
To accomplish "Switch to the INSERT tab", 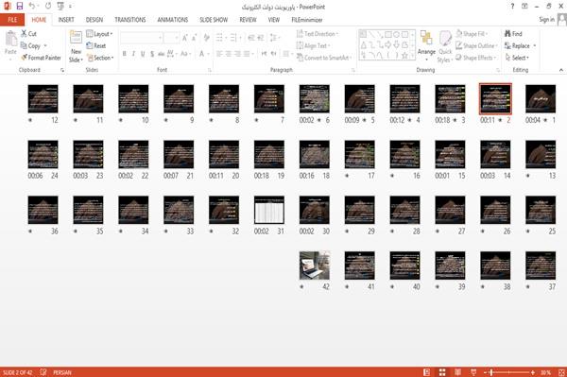I will pyautogui.click(x=66, y=20).
